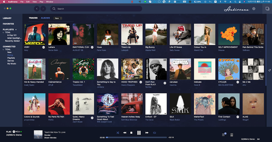The image size is (272, 142).
Task: Open the Apple menu
Action: click(4, 2)
